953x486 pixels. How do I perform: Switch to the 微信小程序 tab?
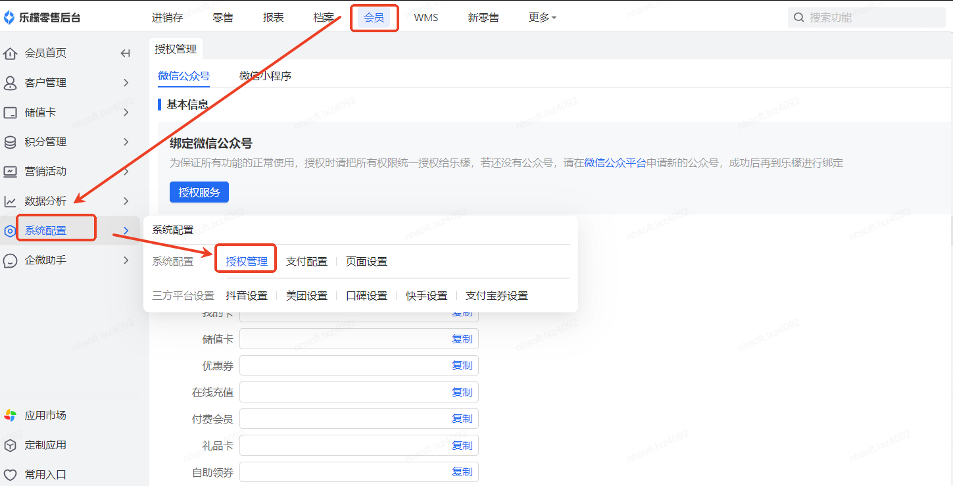pyautogui.click(x=265, y=76)
